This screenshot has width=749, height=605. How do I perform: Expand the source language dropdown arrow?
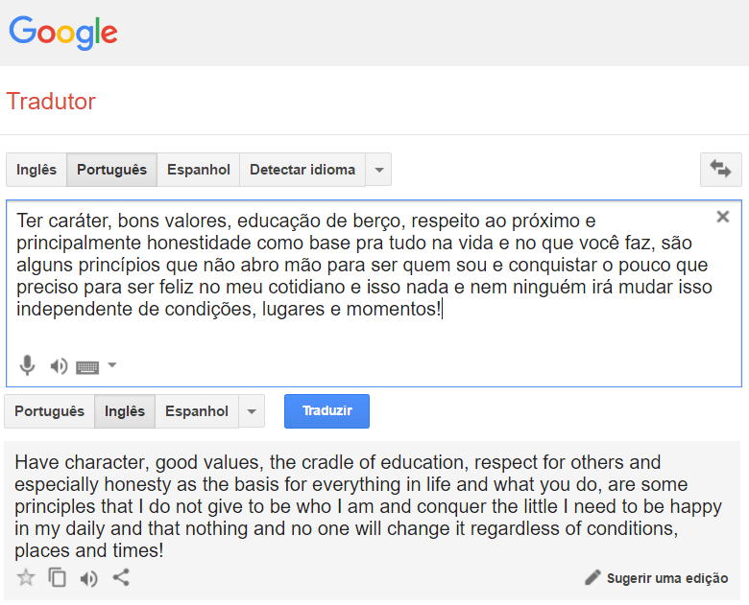[379, 171]
